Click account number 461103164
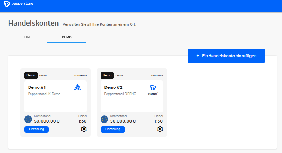The height and width of the screenshot is (153, 282). click(157, 76)
